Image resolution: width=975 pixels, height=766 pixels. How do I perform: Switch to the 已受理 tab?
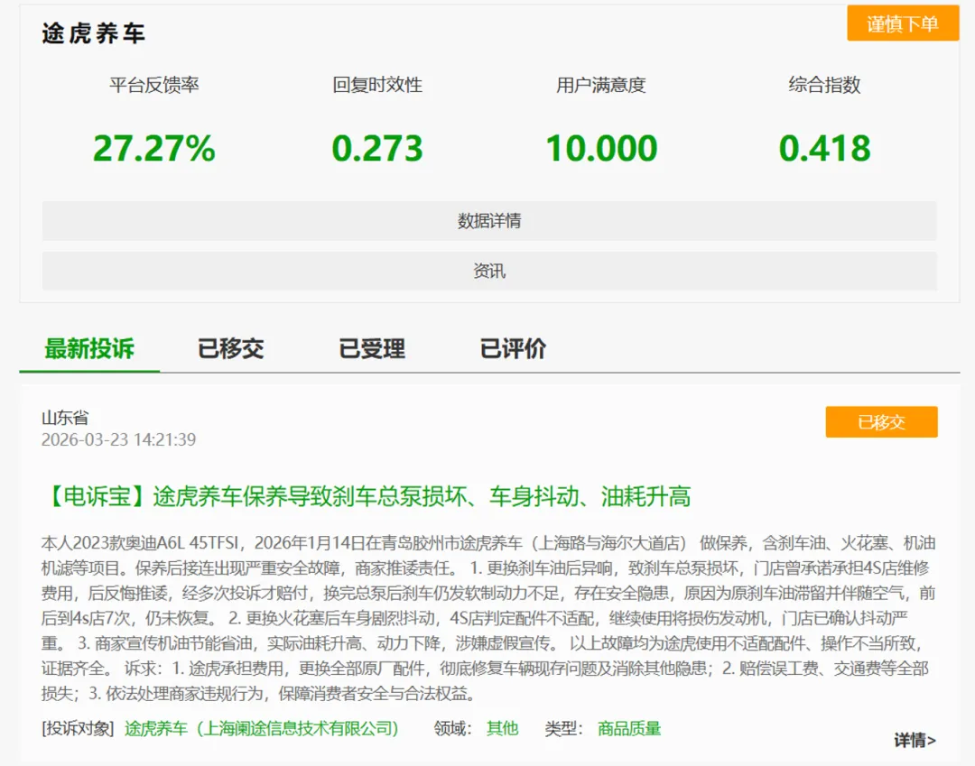pos(372,348)
